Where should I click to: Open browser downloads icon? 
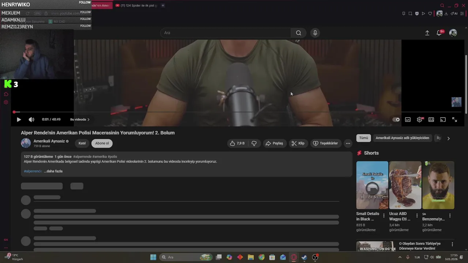(x=446, y=14)
